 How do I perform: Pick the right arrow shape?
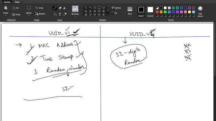(x=95, y=14)
